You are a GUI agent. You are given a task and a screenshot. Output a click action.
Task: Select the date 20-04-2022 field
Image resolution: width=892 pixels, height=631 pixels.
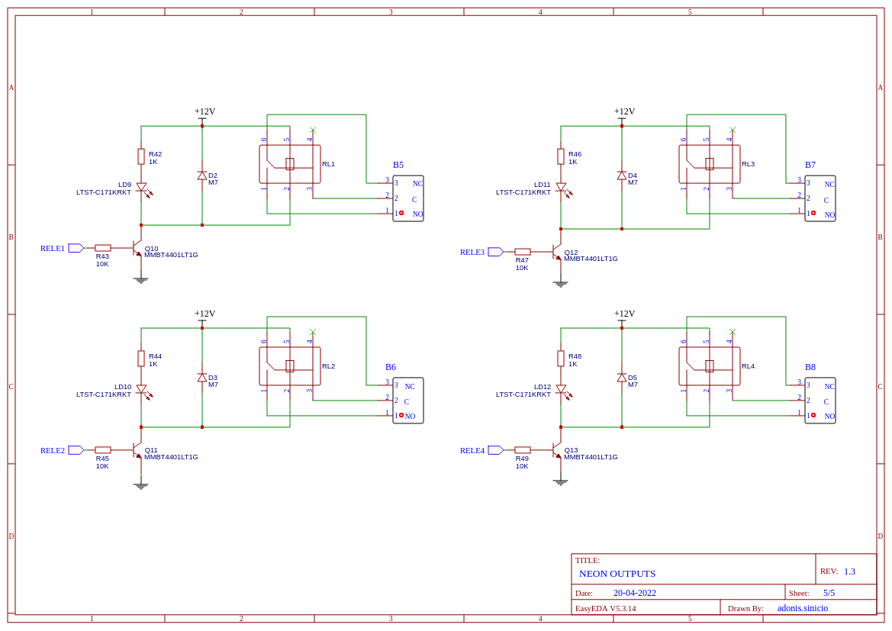(x=634, y=593)
